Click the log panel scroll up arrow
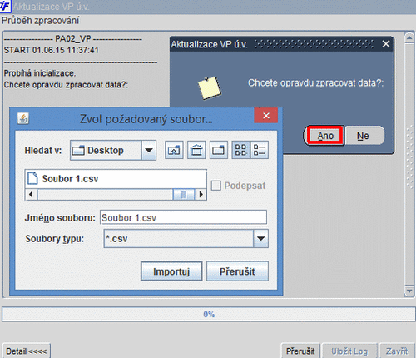The height and width of the screenshot is (358, 416). (x=409, y=37)
